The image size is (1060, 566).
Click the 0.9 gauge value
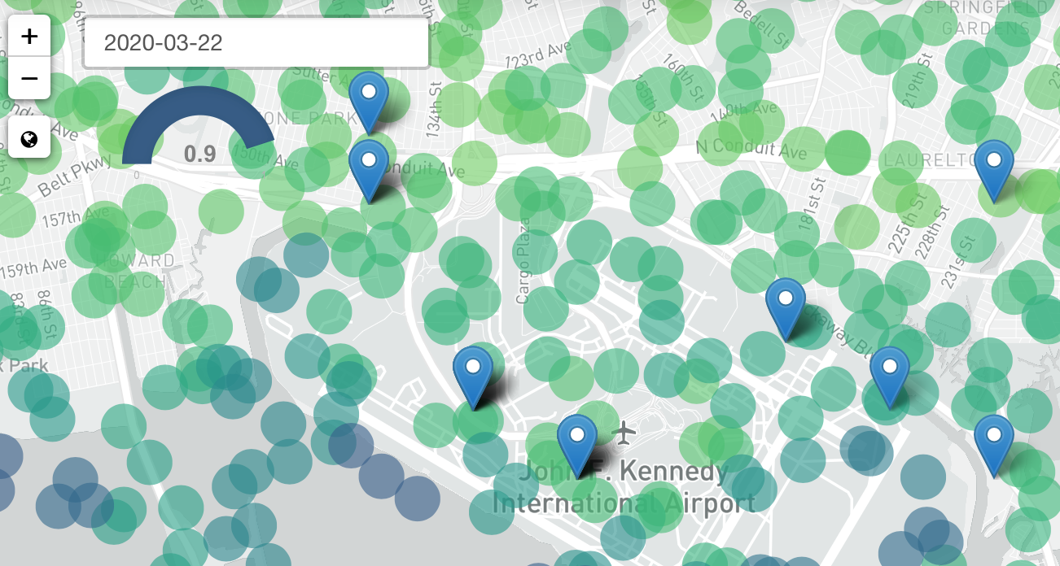[x=199, y=154]
